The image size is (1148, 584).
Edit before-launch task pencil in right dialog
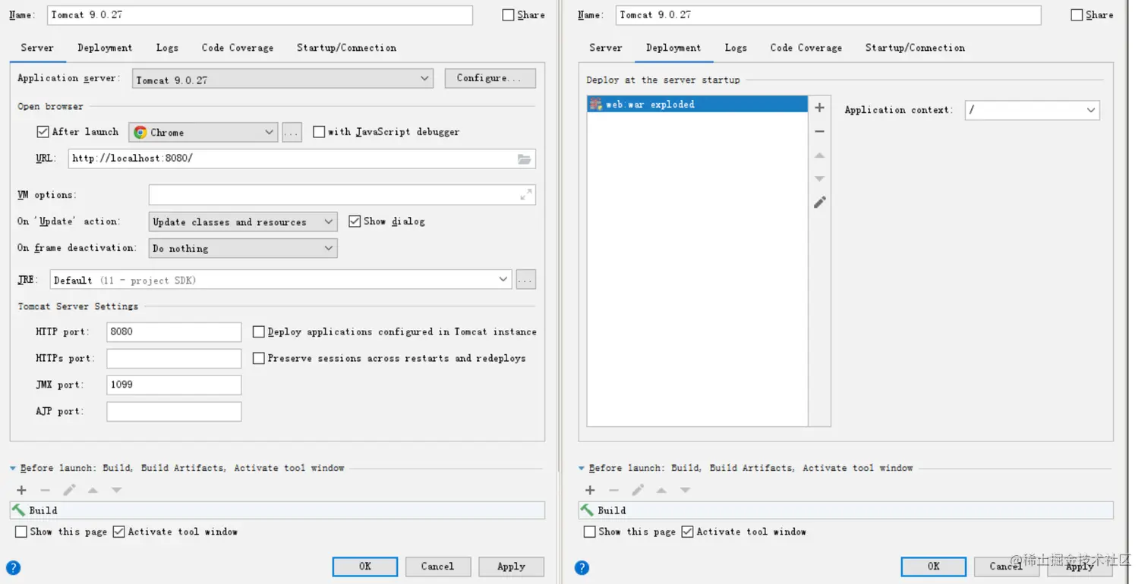(638, 490)
